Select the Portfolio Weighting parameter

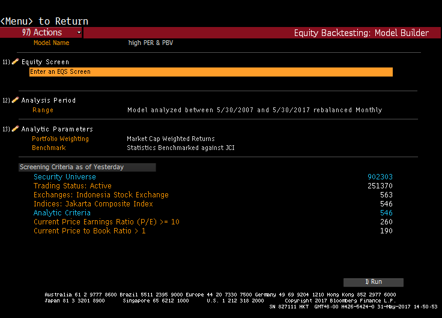coord(60,139)
